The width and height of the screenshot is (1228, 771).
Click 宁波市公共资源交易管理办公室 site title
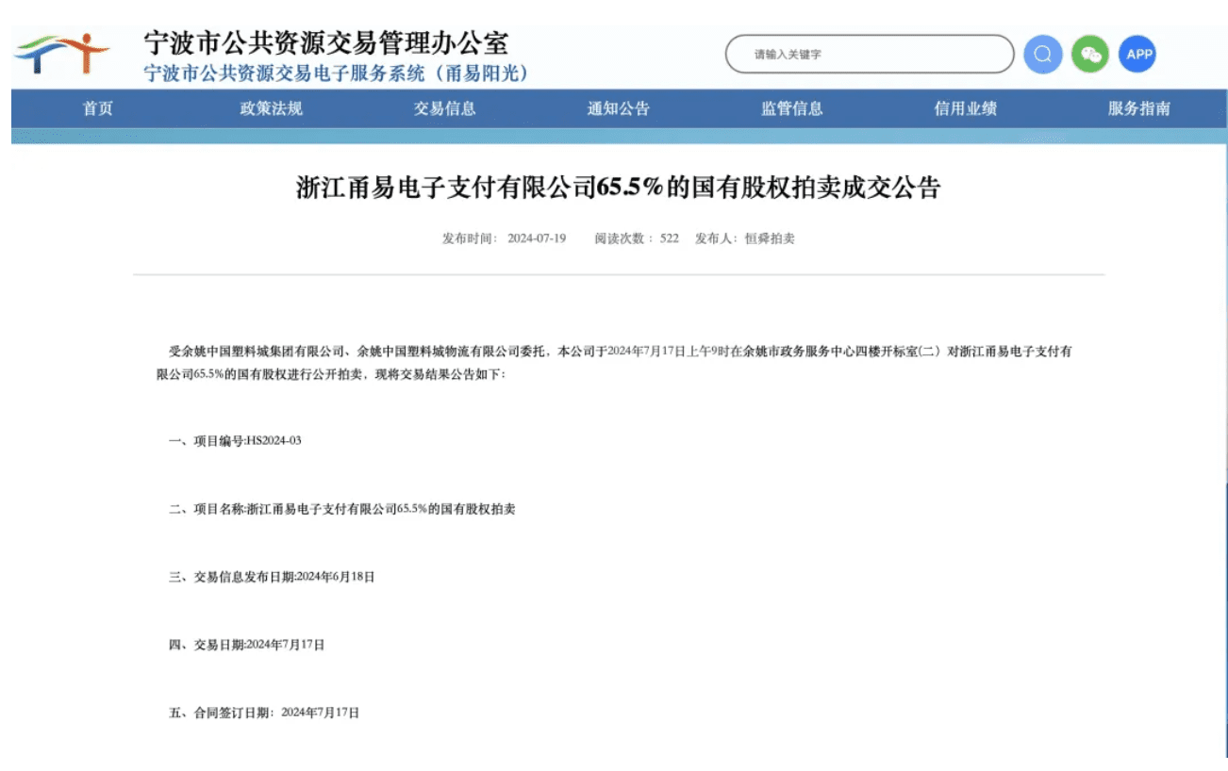326,43
